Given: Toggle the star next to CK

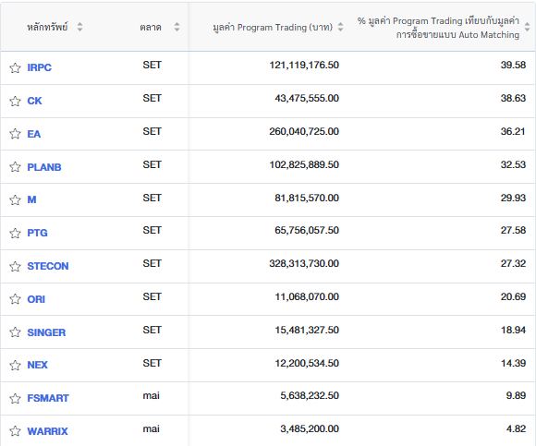Looking at the screenshot, I should (x=15, y=101).
